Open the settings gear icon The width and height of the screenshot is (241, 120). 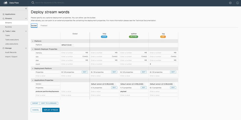point(230,3)
